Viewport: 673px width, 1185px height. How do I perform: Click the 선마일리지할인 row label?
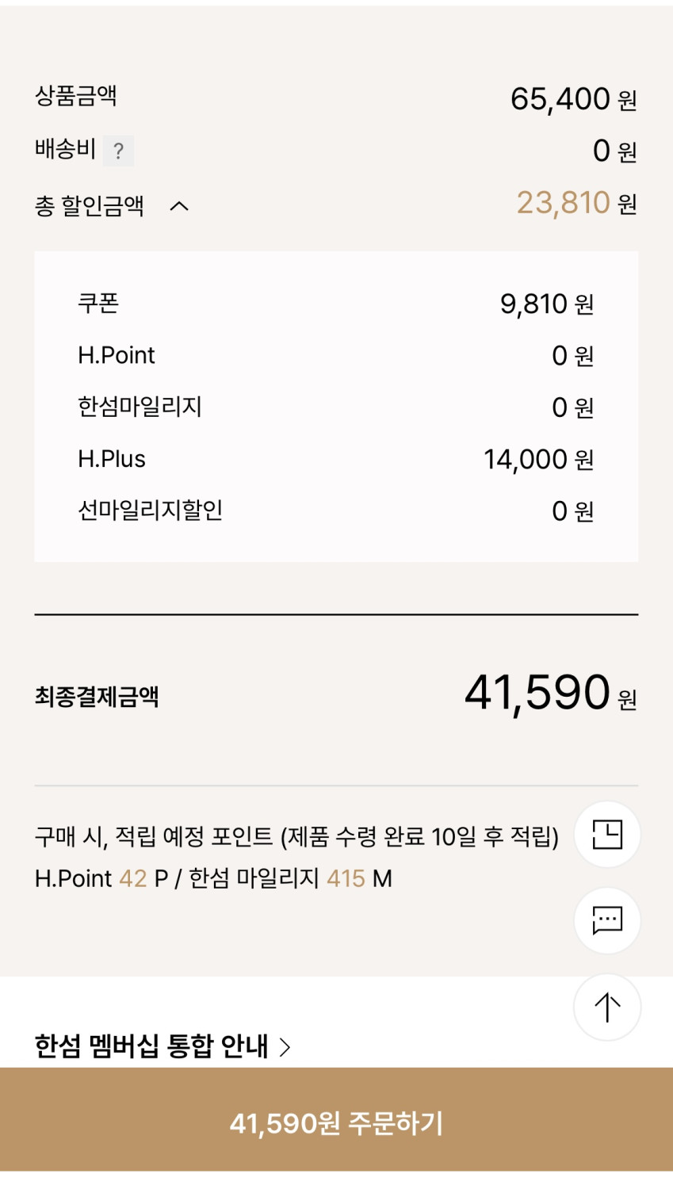[150, 510]
